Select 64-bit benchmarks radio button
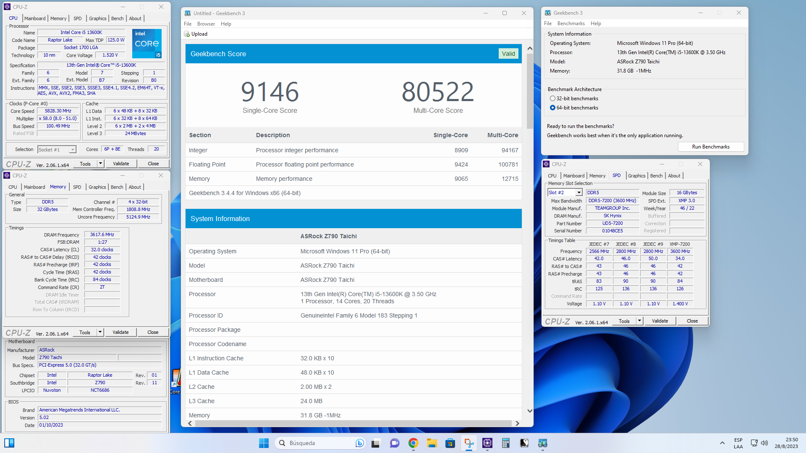 (552, 108)
